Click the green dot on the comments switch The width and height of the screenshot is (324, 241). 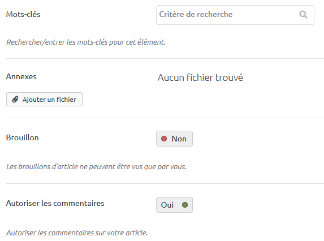coord(185,205)
